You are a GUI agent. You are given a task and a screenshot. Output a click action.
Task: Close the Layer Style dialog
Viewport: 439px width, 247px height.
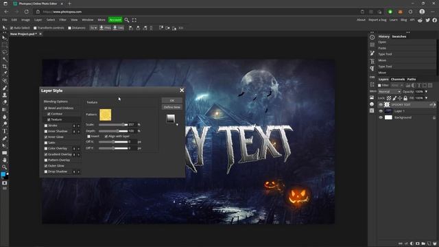click(182, 90)
